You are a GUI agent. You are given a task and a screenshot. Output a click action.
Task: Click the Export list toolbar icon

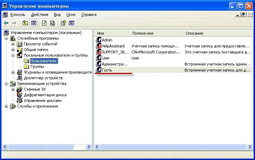click(52, 23)
